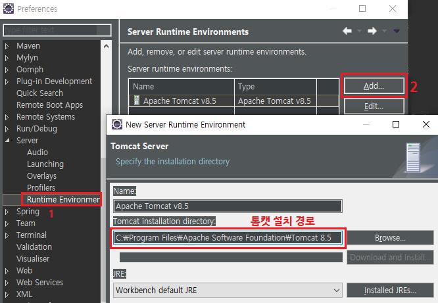Open forward history dropdown arrow
This screenshot has width=438, height=303.
[x=384, y=31]
